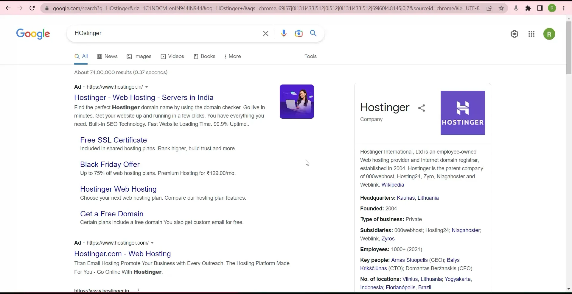Select the All results tab
572x294 pixels.
81,56
